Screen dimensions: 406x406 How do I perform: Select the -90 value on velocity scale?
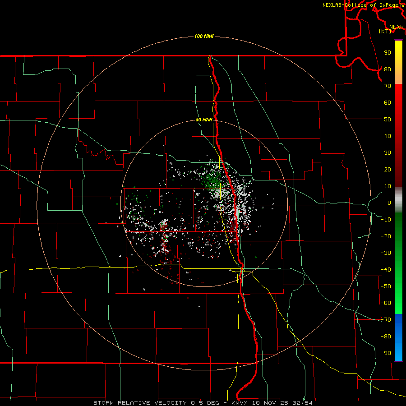click(386, 353)
